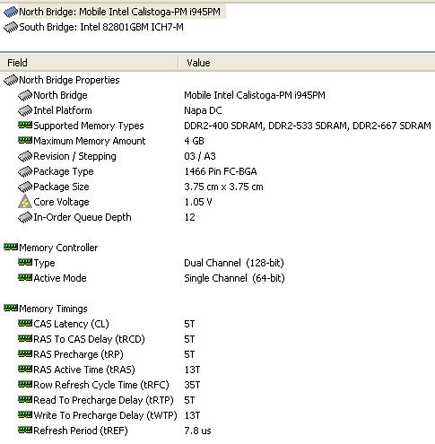Click the Single Channel (64-bit) value
This screenshot has height=444, width=435.
[234, 278]
